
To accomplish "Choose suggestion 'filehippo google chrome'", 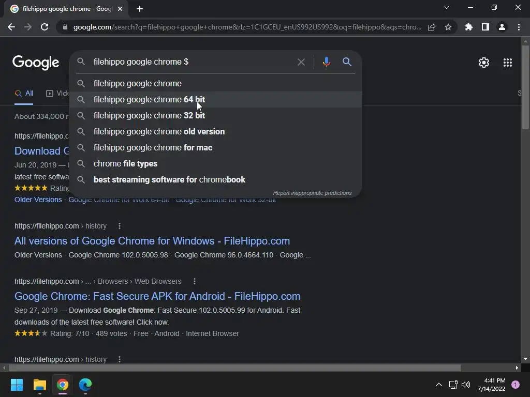I will click(216, 83).
